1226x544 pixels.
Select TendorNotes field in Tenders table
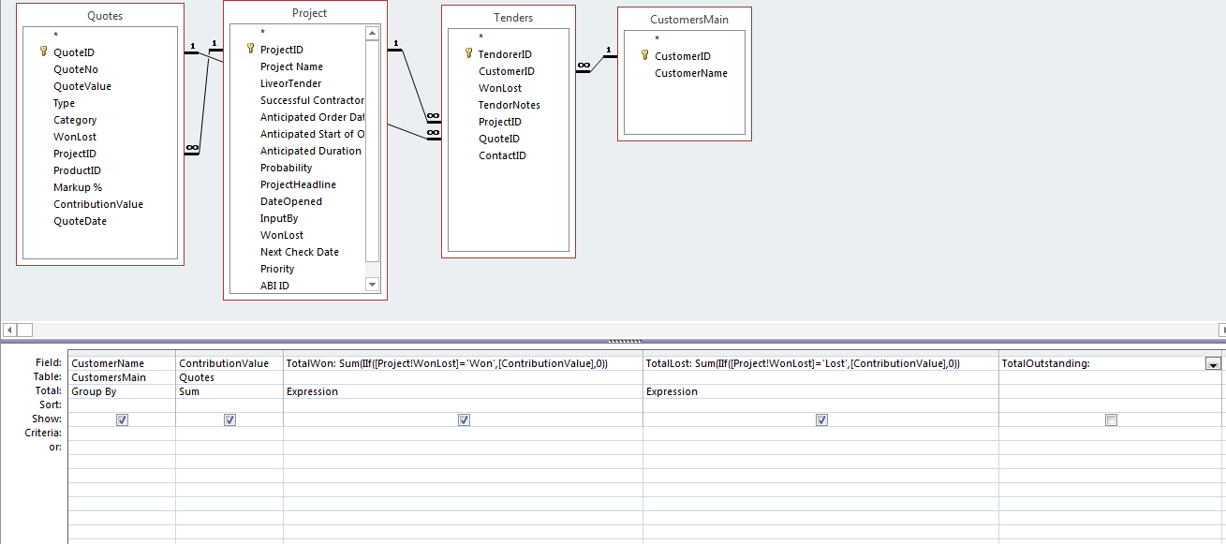click(510, 105)
